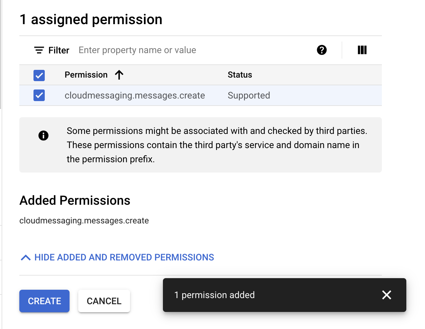This screenshot has height=329, width=425.
Task: Click the 'Supported' status cell
Action: (249, 95)
